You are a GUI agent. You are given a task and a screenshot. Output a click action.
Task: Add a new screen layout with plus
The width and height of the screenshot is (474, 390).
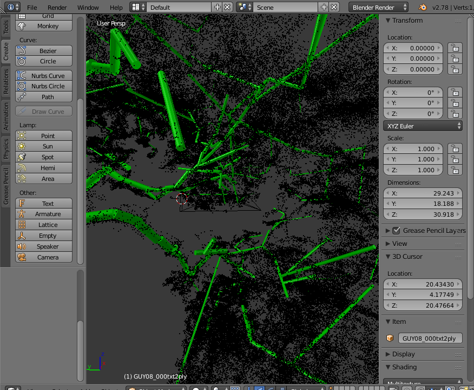tap(218, 8)
